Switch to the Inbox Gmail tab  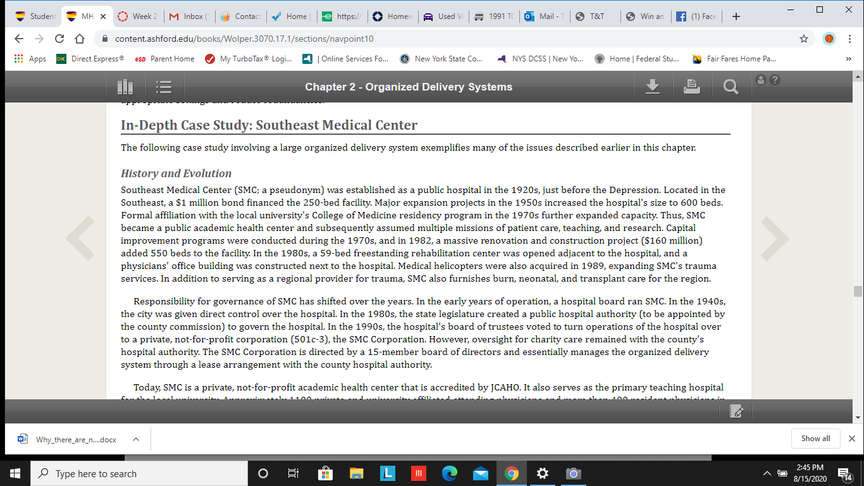(188, 16)
